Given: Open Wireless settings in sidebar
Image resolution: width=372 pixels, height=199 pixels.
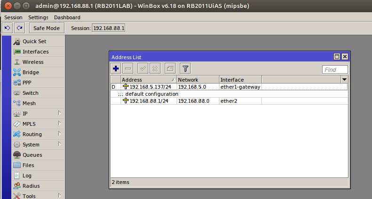Looking at the screenshot, I should [32, 62].
